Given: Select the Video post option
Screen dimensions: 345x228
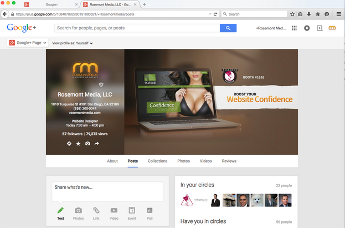Looking at the screenshot, I should (x=114, y=214).
